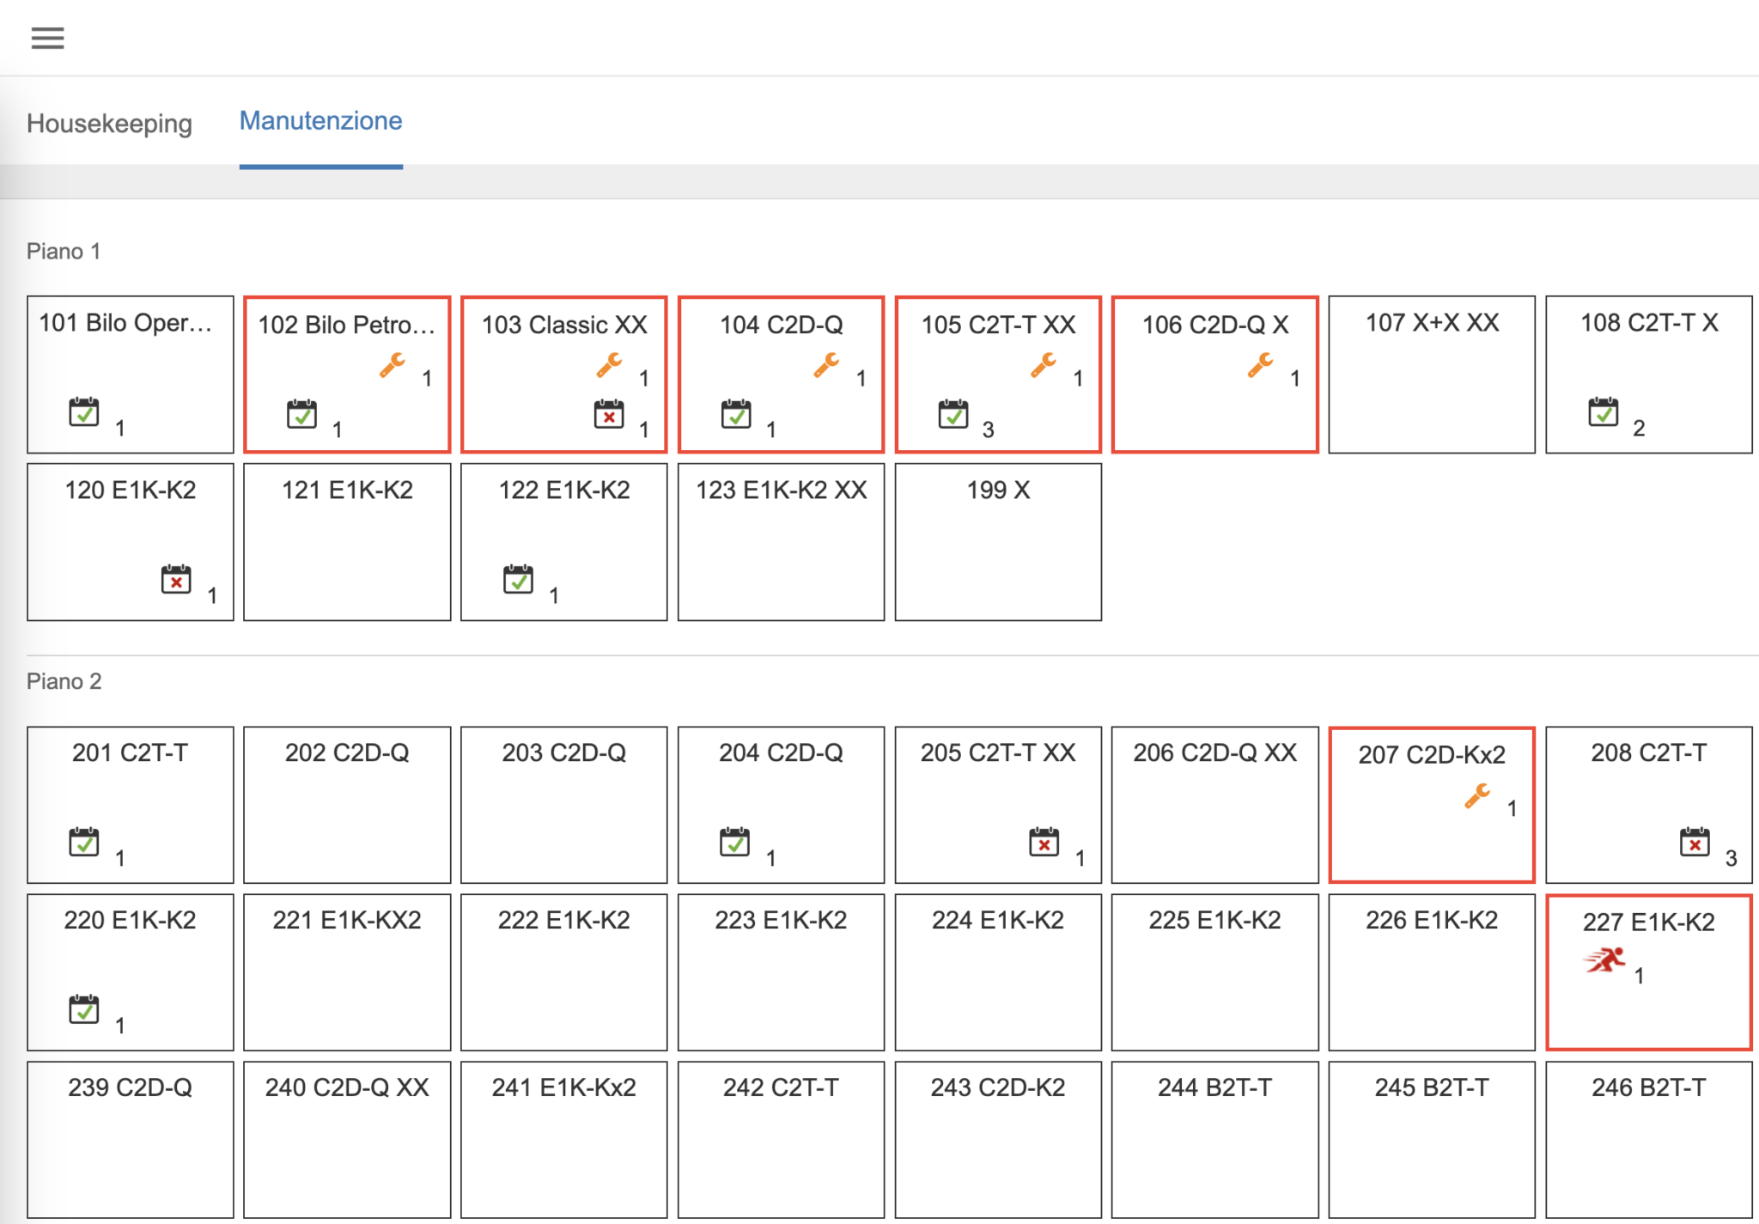Click the "Piano 1" floor heading
This screenshot has height=1224, width=1759.
[x=64, y=252]
